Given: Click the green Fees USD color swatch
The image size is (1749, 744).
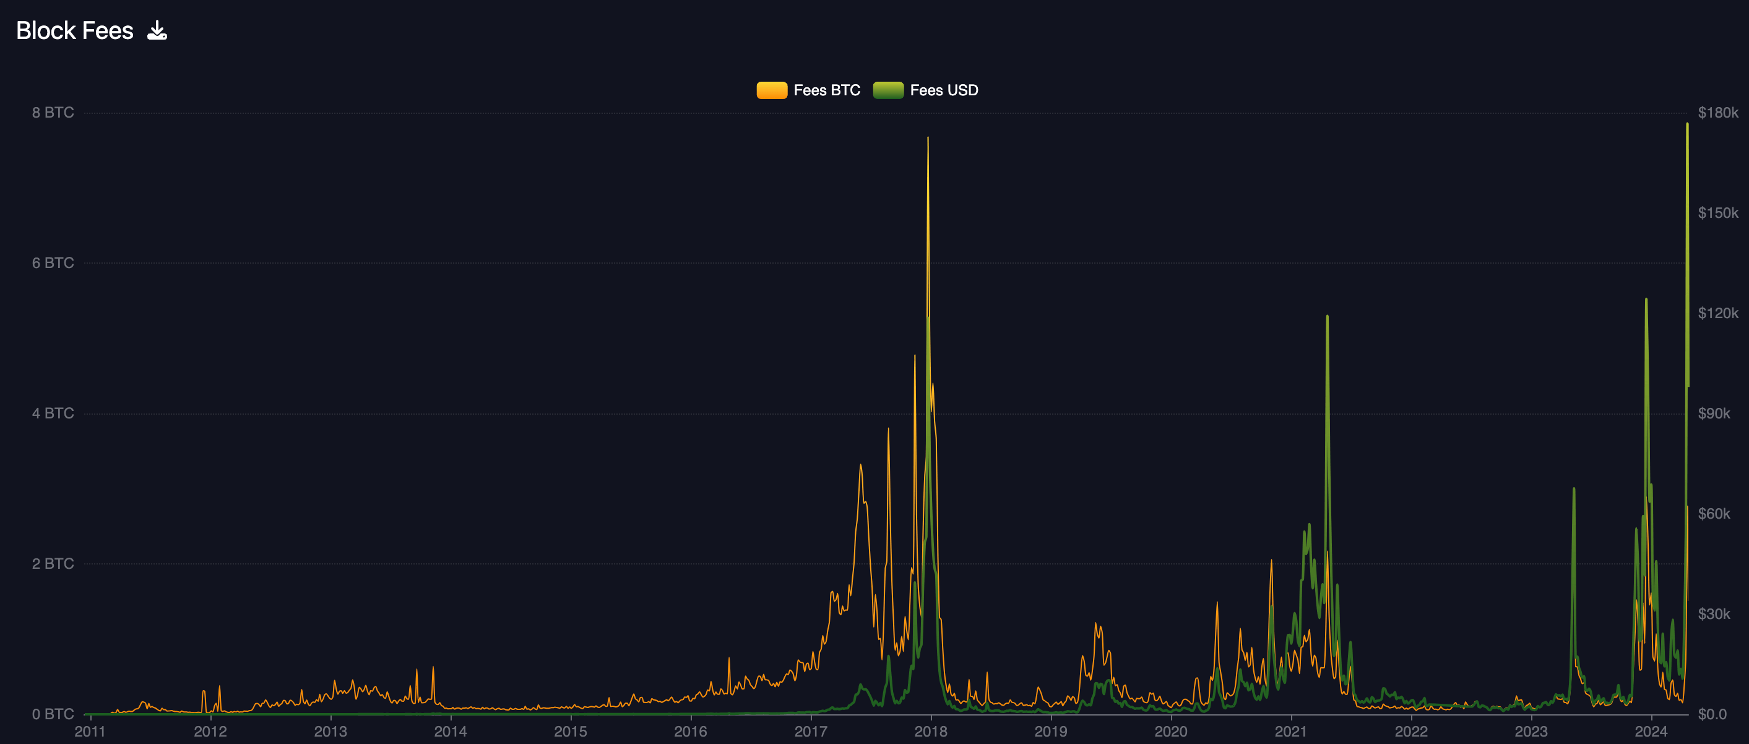Looking at the screenshot, I should click(887, 90).
